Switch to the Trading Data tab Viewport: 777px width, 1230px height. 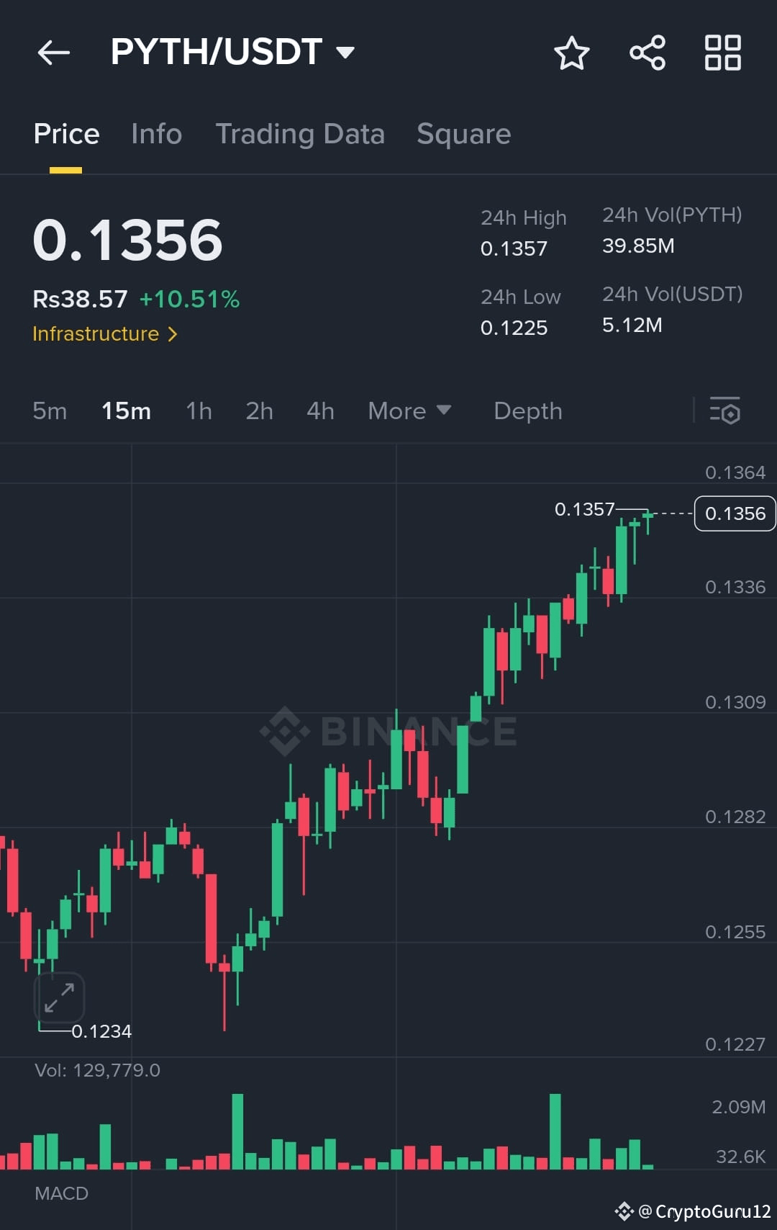point(300,134)
